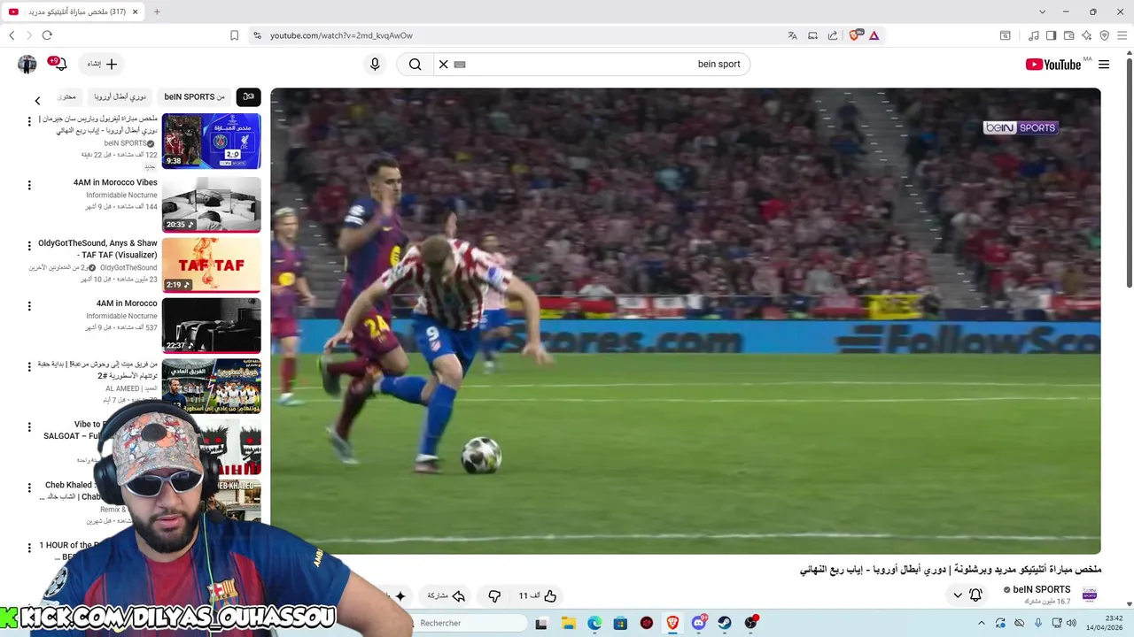This screenshot has height=637, width=1134.
Task: Open the Leo AI sparkle icon
Action: coord(1086,35)
